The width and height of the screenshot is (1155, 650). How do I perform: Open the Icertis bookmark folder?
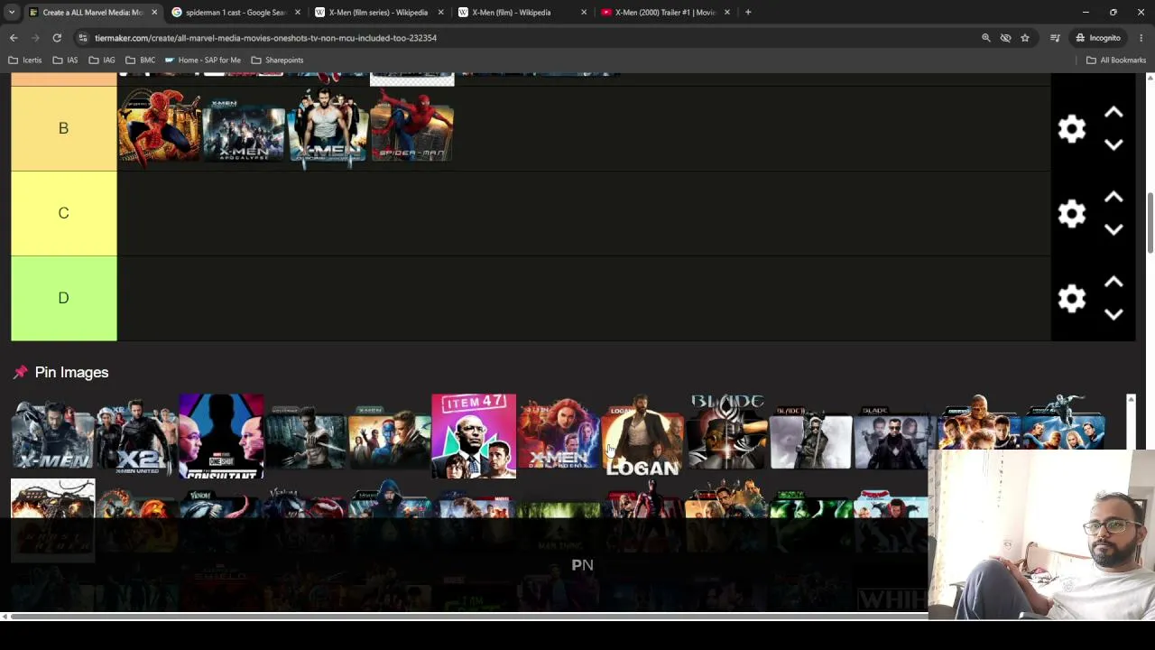pos(26,60)
